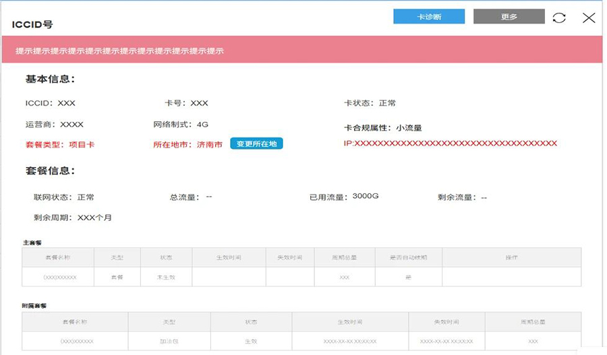607x355 pixels.
Task: Click the 套餐名称 header in 附属套餐 table
Action: click(x=75, y=322)
